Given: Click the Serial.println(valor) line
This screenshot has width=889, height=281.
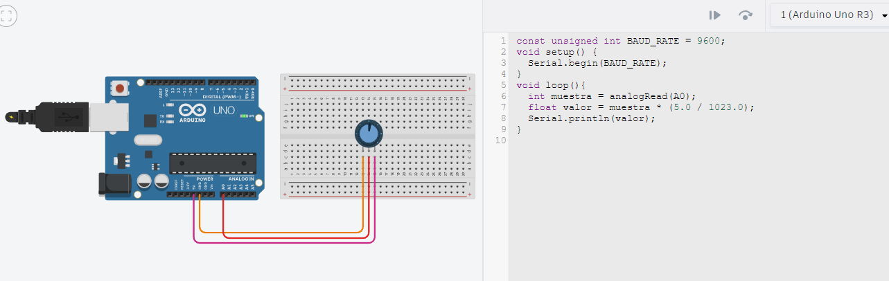Looking at the screenshot, I should pyautogui.click(x=591, y=118).
